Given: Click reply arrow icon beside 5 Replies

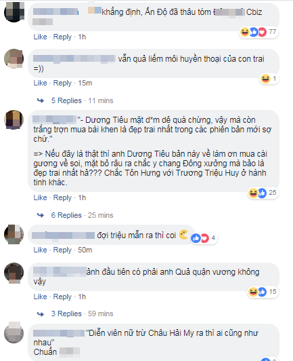Looking at the screenshot, I should coord(41,100).
